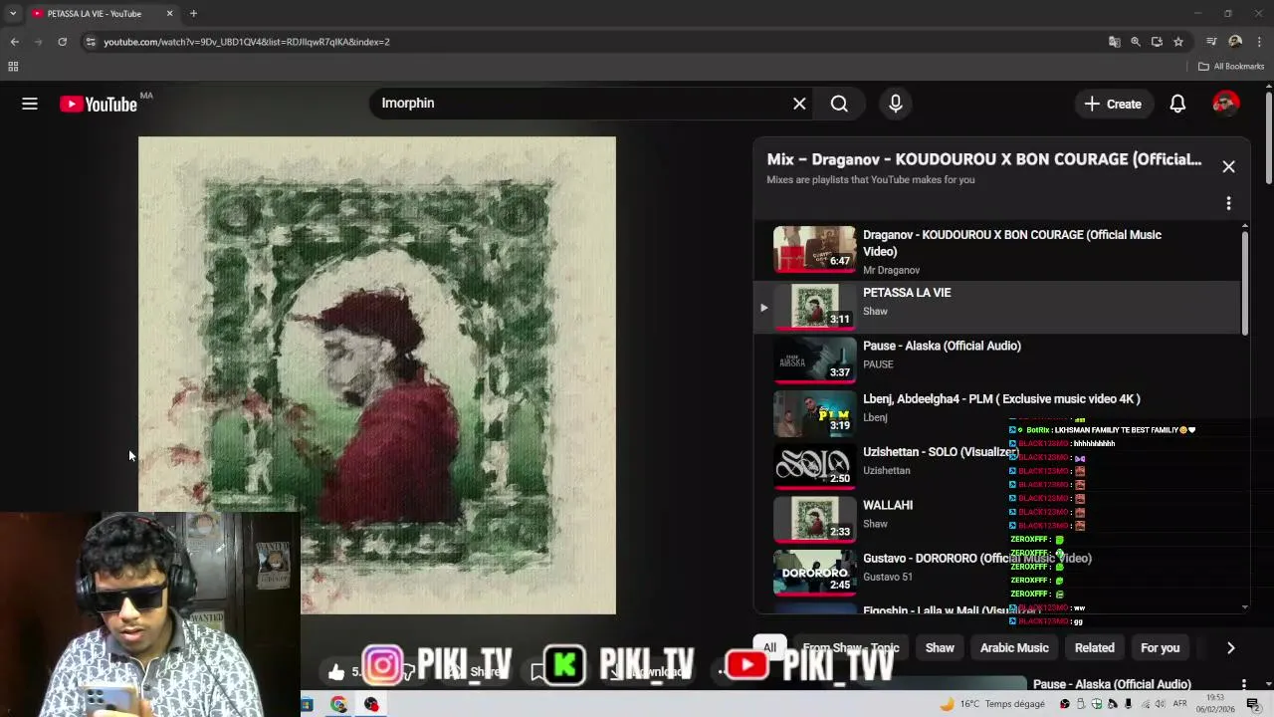Click the page vertical scrollbar
This screenshot has width=1274, height=717.
coord(1268,139)
